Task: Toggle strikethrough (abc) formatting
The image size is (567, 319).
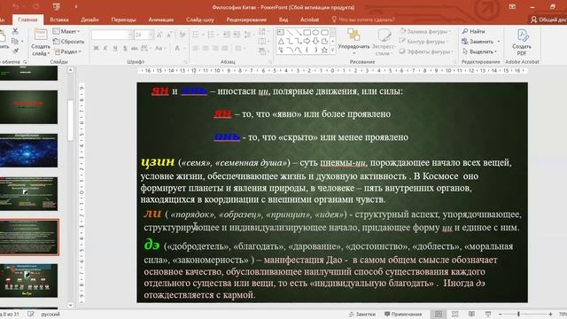Action: pos(135,48)
